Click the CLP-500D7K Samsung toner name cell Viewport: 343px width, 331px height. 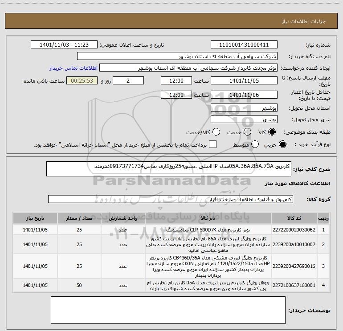pyautogui.click(x=208, y=230)
